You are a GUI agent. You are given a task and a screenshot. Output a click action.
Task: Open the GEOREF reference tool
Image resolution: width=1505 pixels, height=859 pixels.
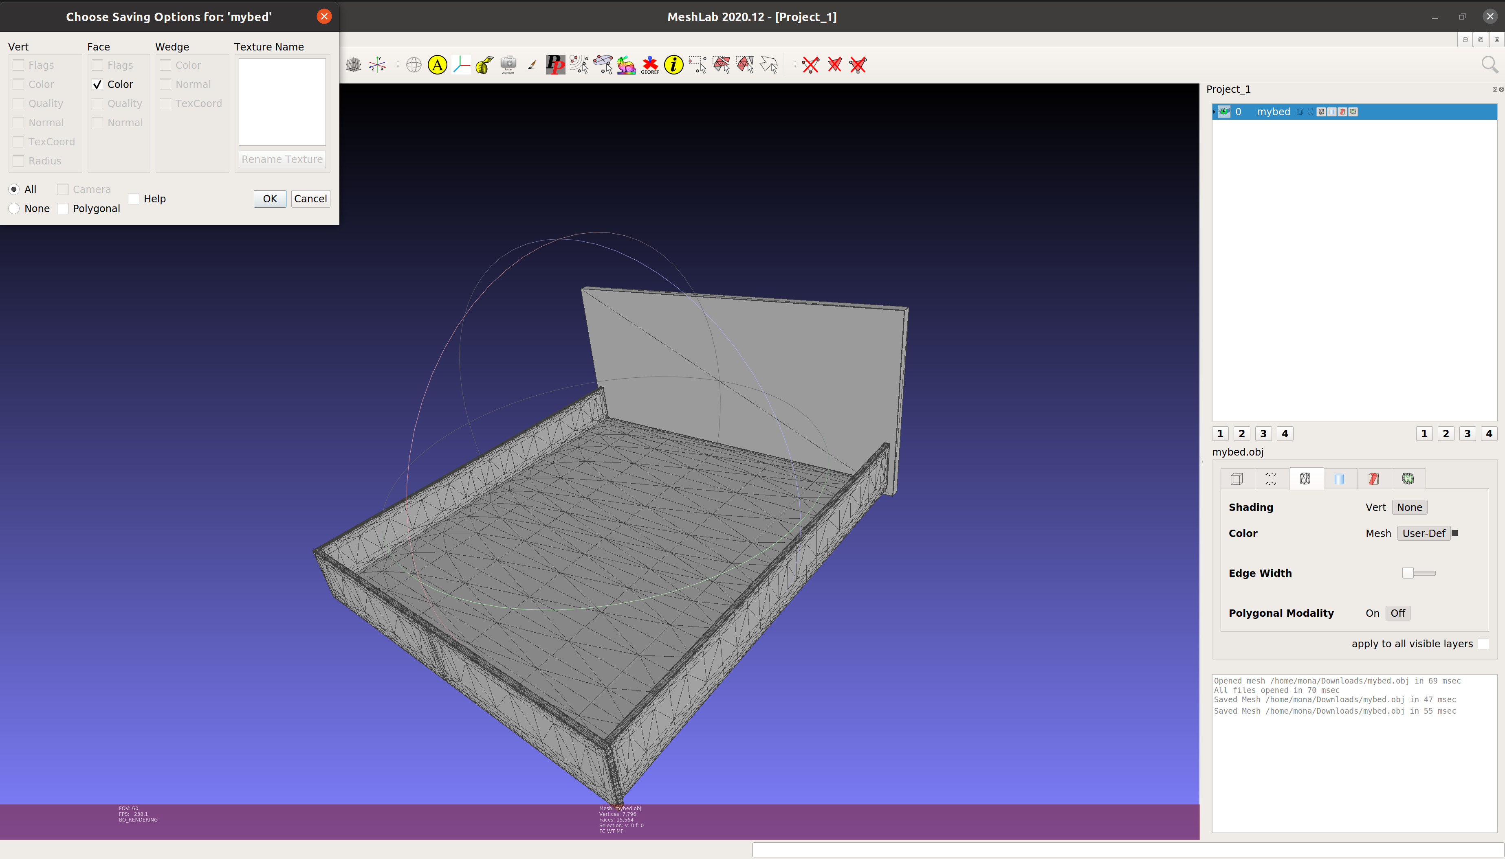(x=649, y=65)
